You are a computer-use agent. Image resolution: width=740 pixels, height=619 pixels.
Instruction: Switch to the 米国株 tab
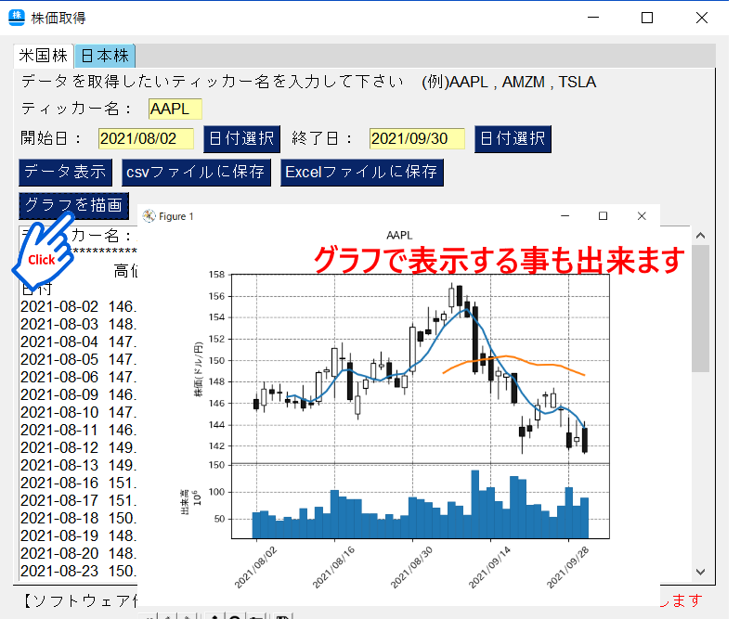point(43,56)
